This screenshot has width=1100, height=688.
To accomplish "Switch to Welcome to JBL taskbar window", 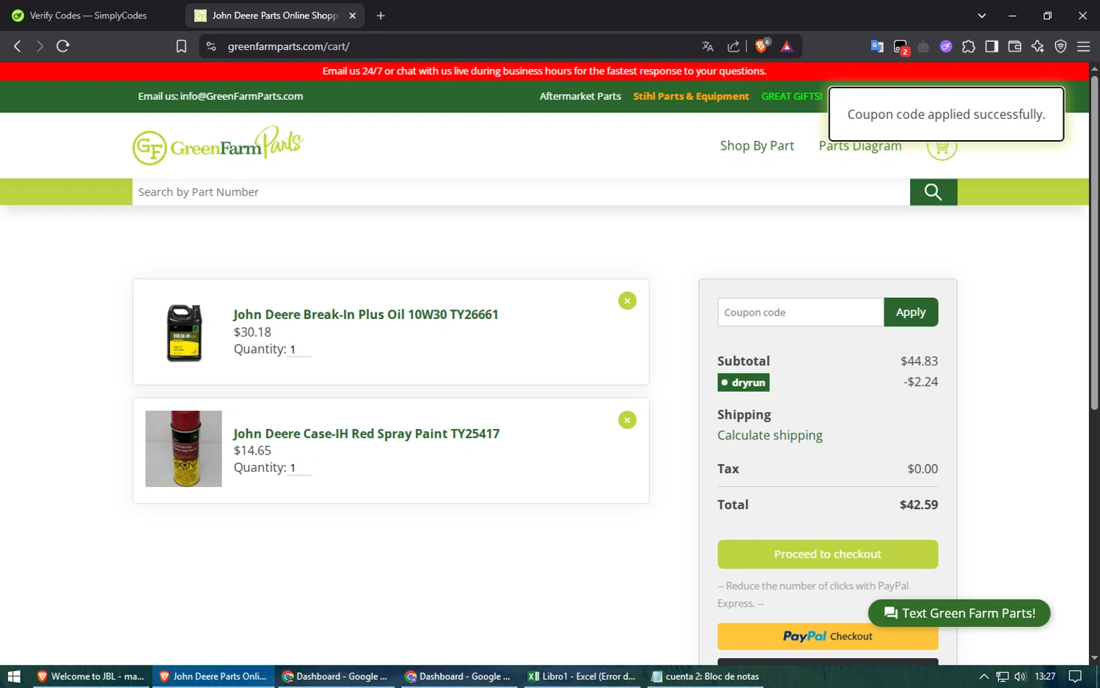I will 90,676.
